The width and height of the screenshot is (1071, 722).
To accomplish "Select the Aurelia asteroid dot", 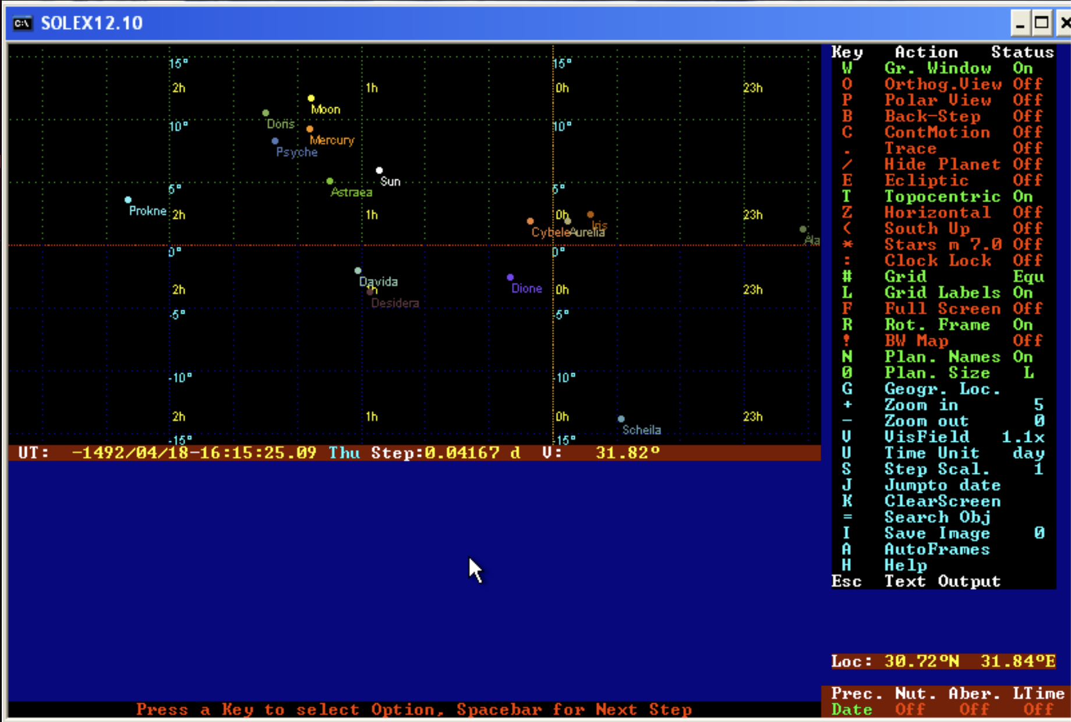I will [x=568, y=221].
